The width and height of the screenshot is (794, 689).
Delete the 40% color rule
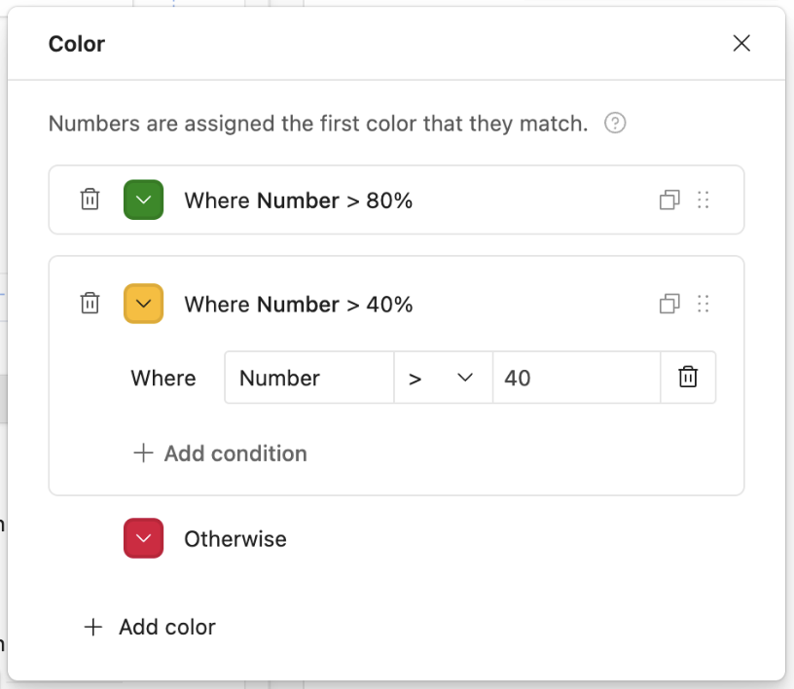(x=90, y=304)
